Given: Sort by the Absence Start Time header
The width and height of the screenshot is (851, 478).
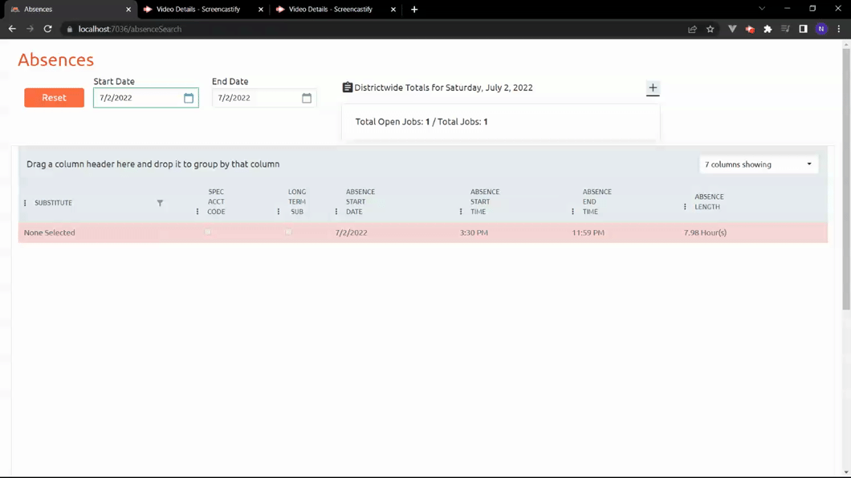Looking at the screenshot, I should pos(485,201).
